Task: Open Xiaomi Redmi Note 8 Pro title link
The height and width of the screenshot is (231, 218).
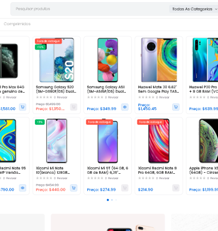Action: click(158, 170)
